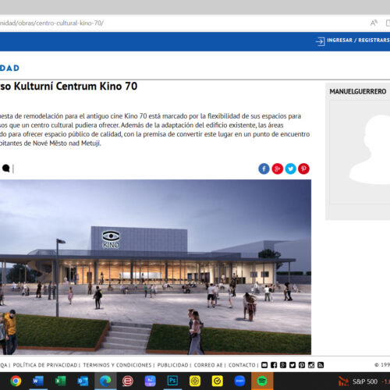Open the Terminos y Condiciones link

(x=117, y=365)
